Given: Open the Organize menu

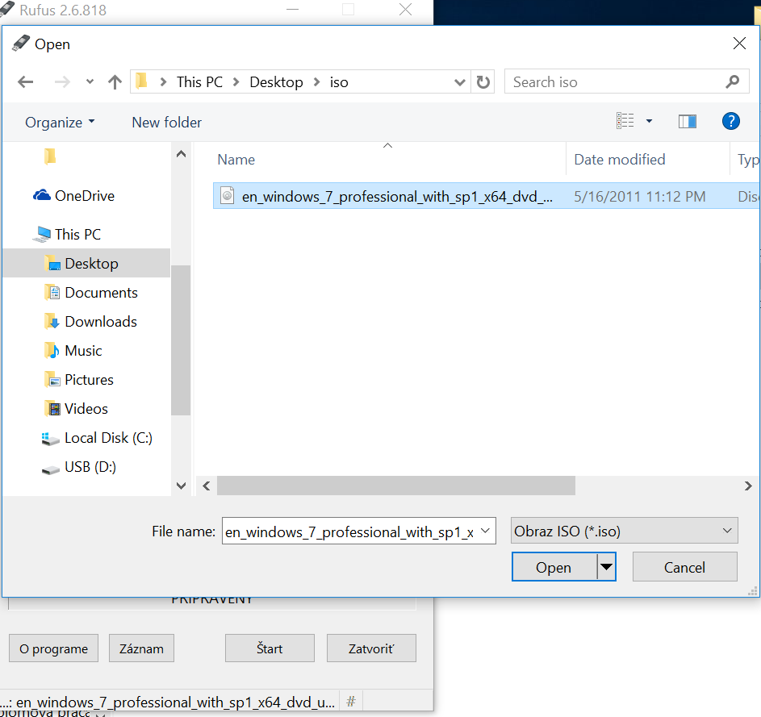Looking at the screenshot, I should point(60,123).
